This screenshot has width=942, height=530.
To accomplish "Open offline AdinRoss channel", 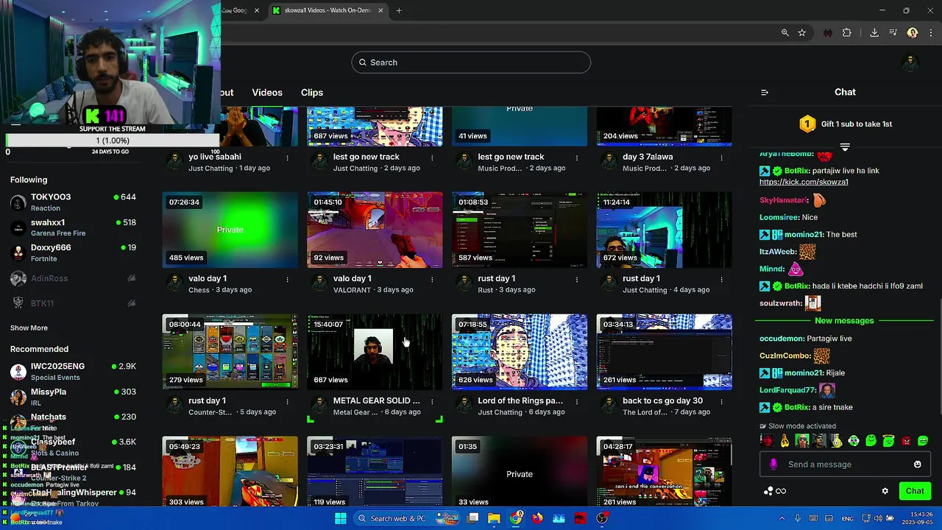I will pyautogui.click(x=73, y=278).
